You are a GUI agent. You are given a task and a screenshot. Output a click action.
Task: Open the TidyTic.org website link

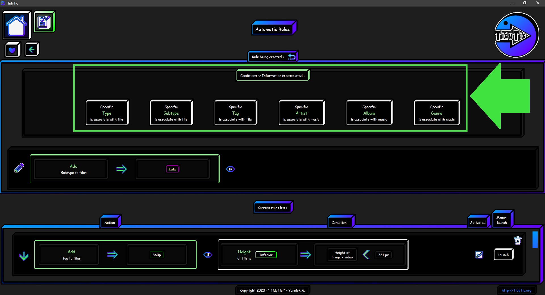coord(516,290)
